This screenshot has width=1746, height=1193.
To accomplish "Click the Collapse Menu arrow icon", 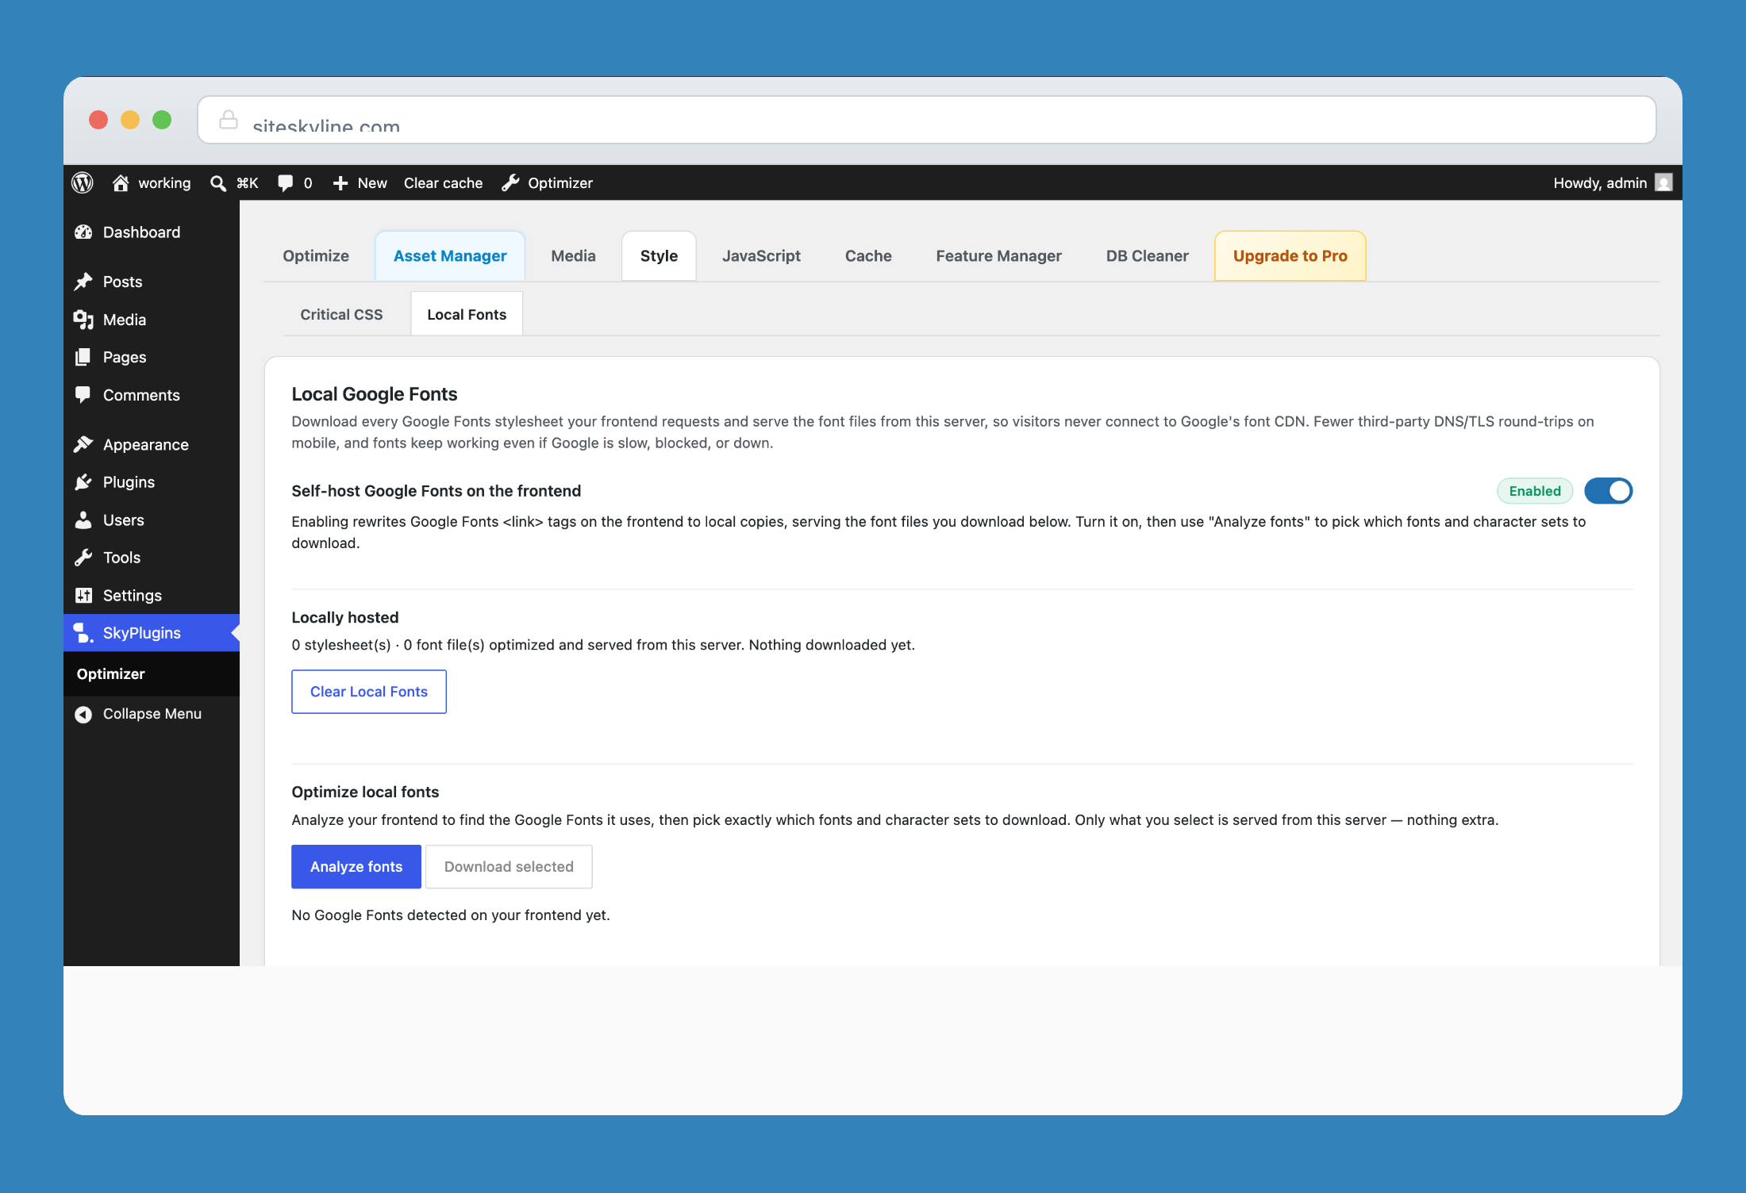I will pyautogui.click(x=83, y=714).
